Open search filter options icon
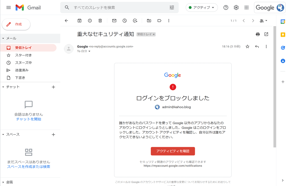286x186 pixels. (172, 8)
